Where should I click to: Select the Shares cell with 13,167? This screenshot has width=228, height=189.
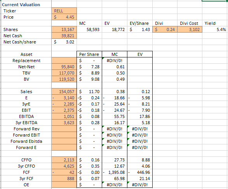point(64,29)
